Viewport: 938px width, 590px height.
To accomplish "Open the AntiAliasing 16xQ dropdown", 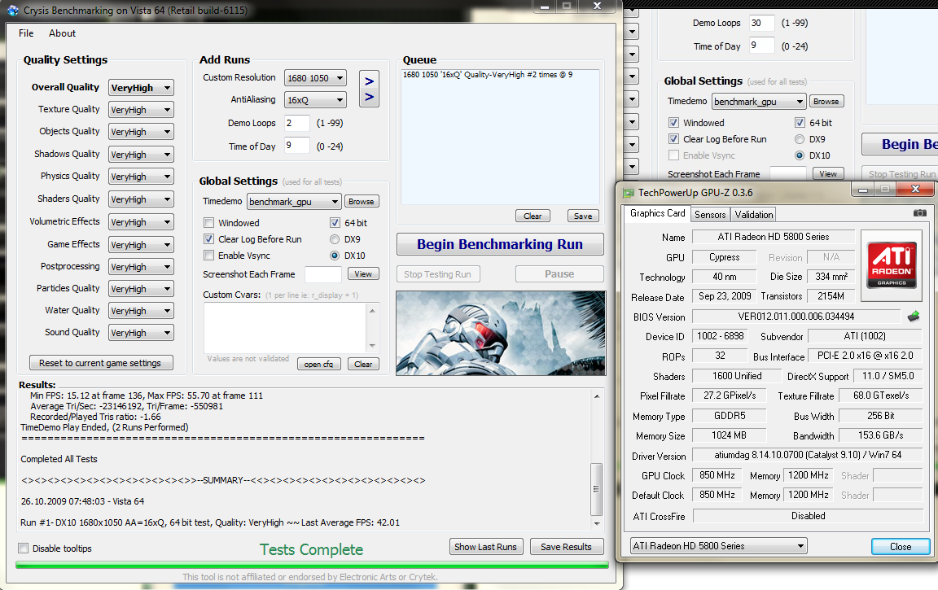I will click(x=315, y=100).
